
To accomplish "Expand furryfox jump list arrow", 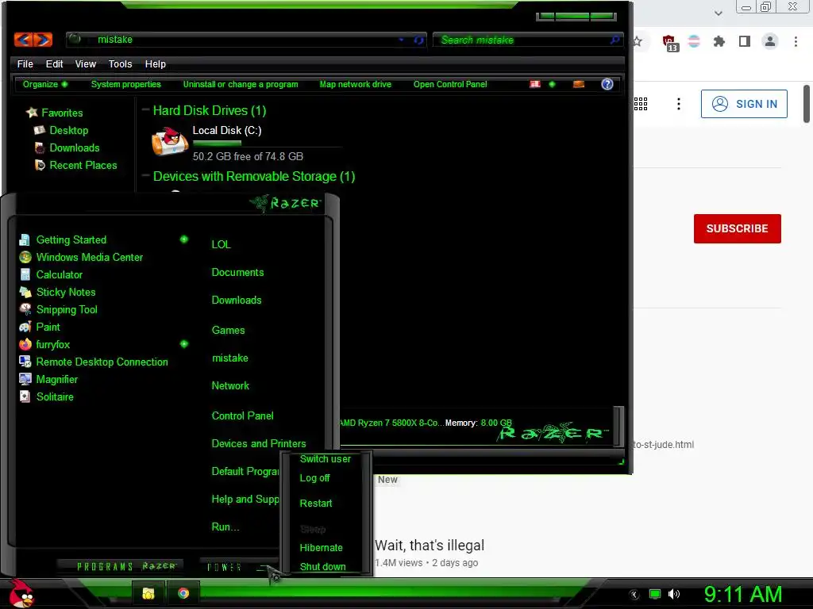I will click(x=184, y=344).
